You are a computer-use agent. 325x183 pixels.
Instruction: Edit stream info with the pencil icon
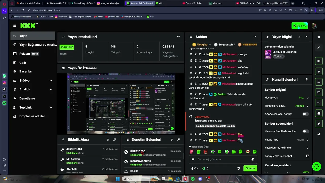[300, 37]
